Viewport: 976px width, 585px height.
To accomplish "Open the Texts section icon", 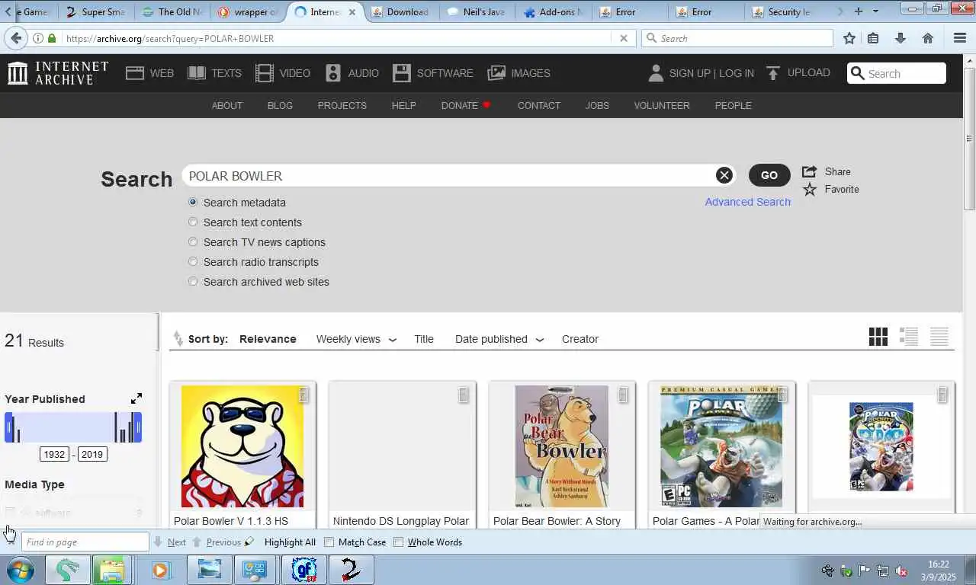I will coord(197,73).
